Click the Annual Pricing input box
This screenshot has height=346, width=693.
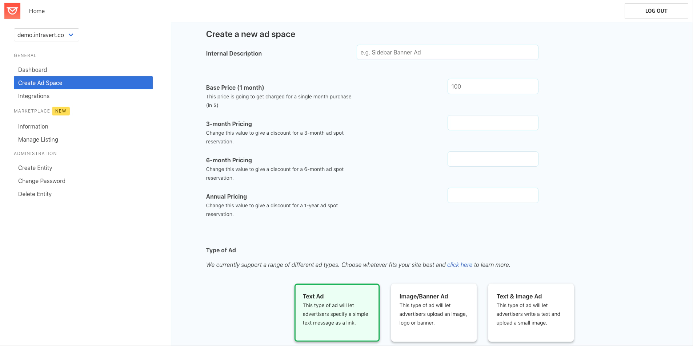point(492,195)
